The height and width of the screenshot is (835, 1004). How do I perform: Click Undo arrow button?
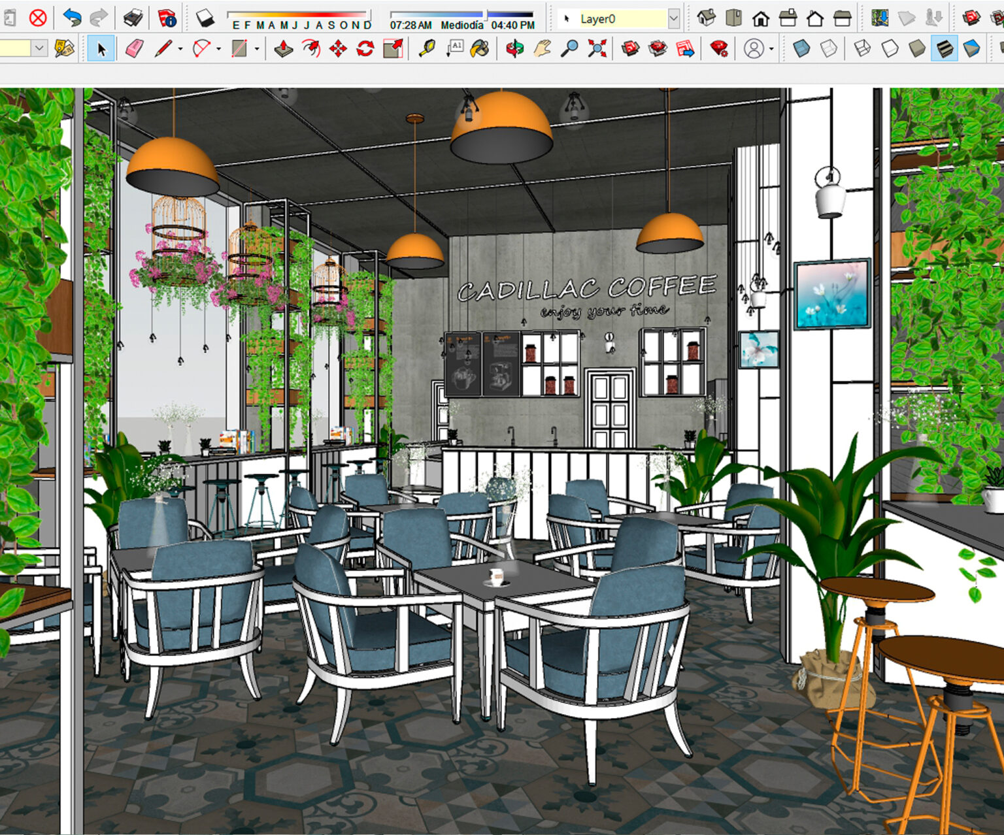click(x=72, y=18)
